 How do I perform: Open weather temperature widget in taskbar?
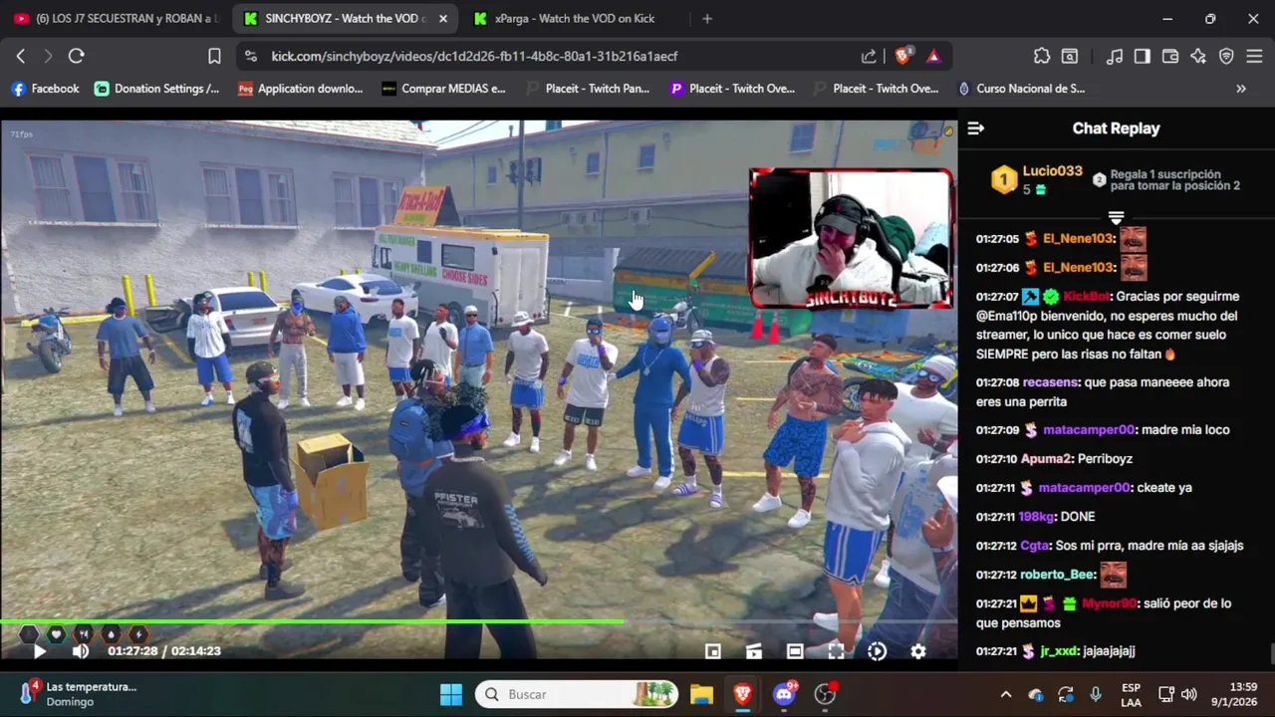click(x=80, y=694)
